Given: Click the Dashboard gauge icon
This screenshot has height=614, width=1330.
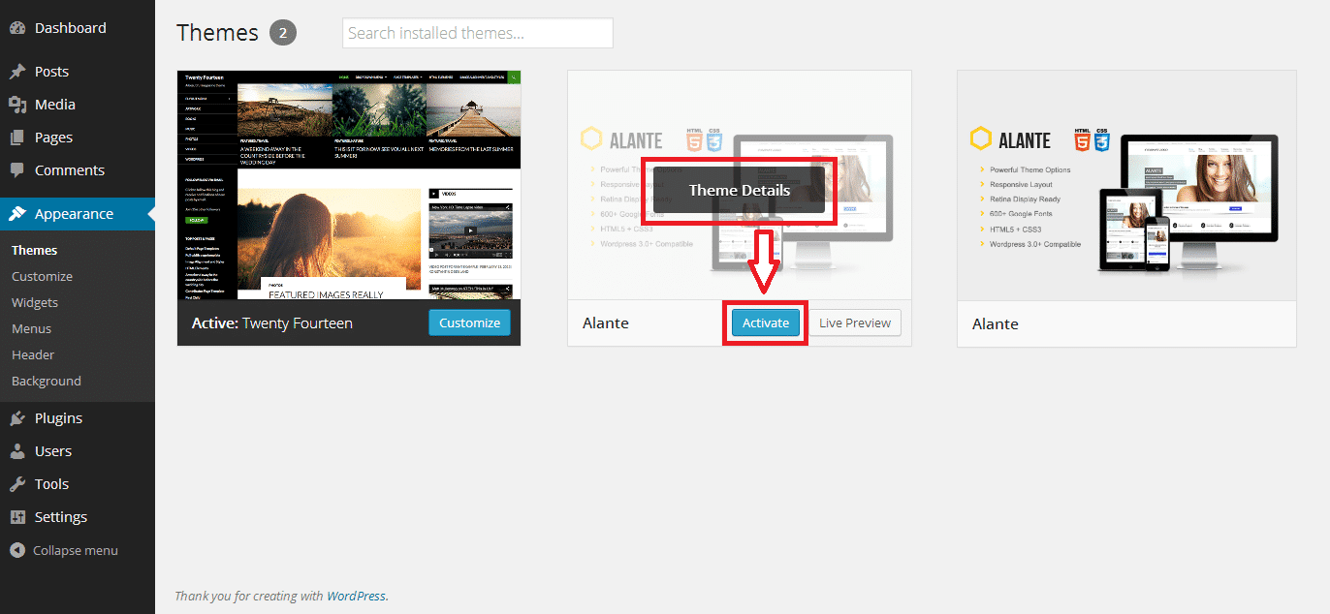Looking at the screenshot, I should [17, 28].
